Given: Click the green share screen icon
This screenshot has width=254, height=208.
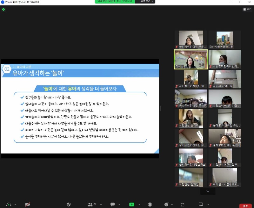Looking at the screenshot, I should tap(131, 204).
